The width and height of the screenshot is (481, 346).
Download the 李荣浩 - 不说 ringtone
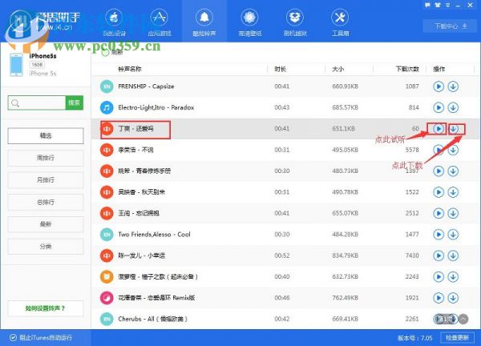coord(453,150)
